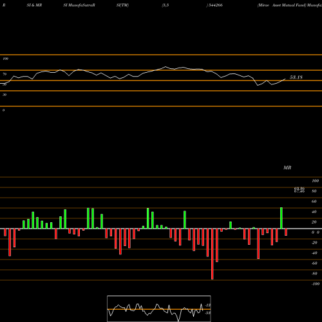Click the MR right-axis label 20

[x=314, y=222]
